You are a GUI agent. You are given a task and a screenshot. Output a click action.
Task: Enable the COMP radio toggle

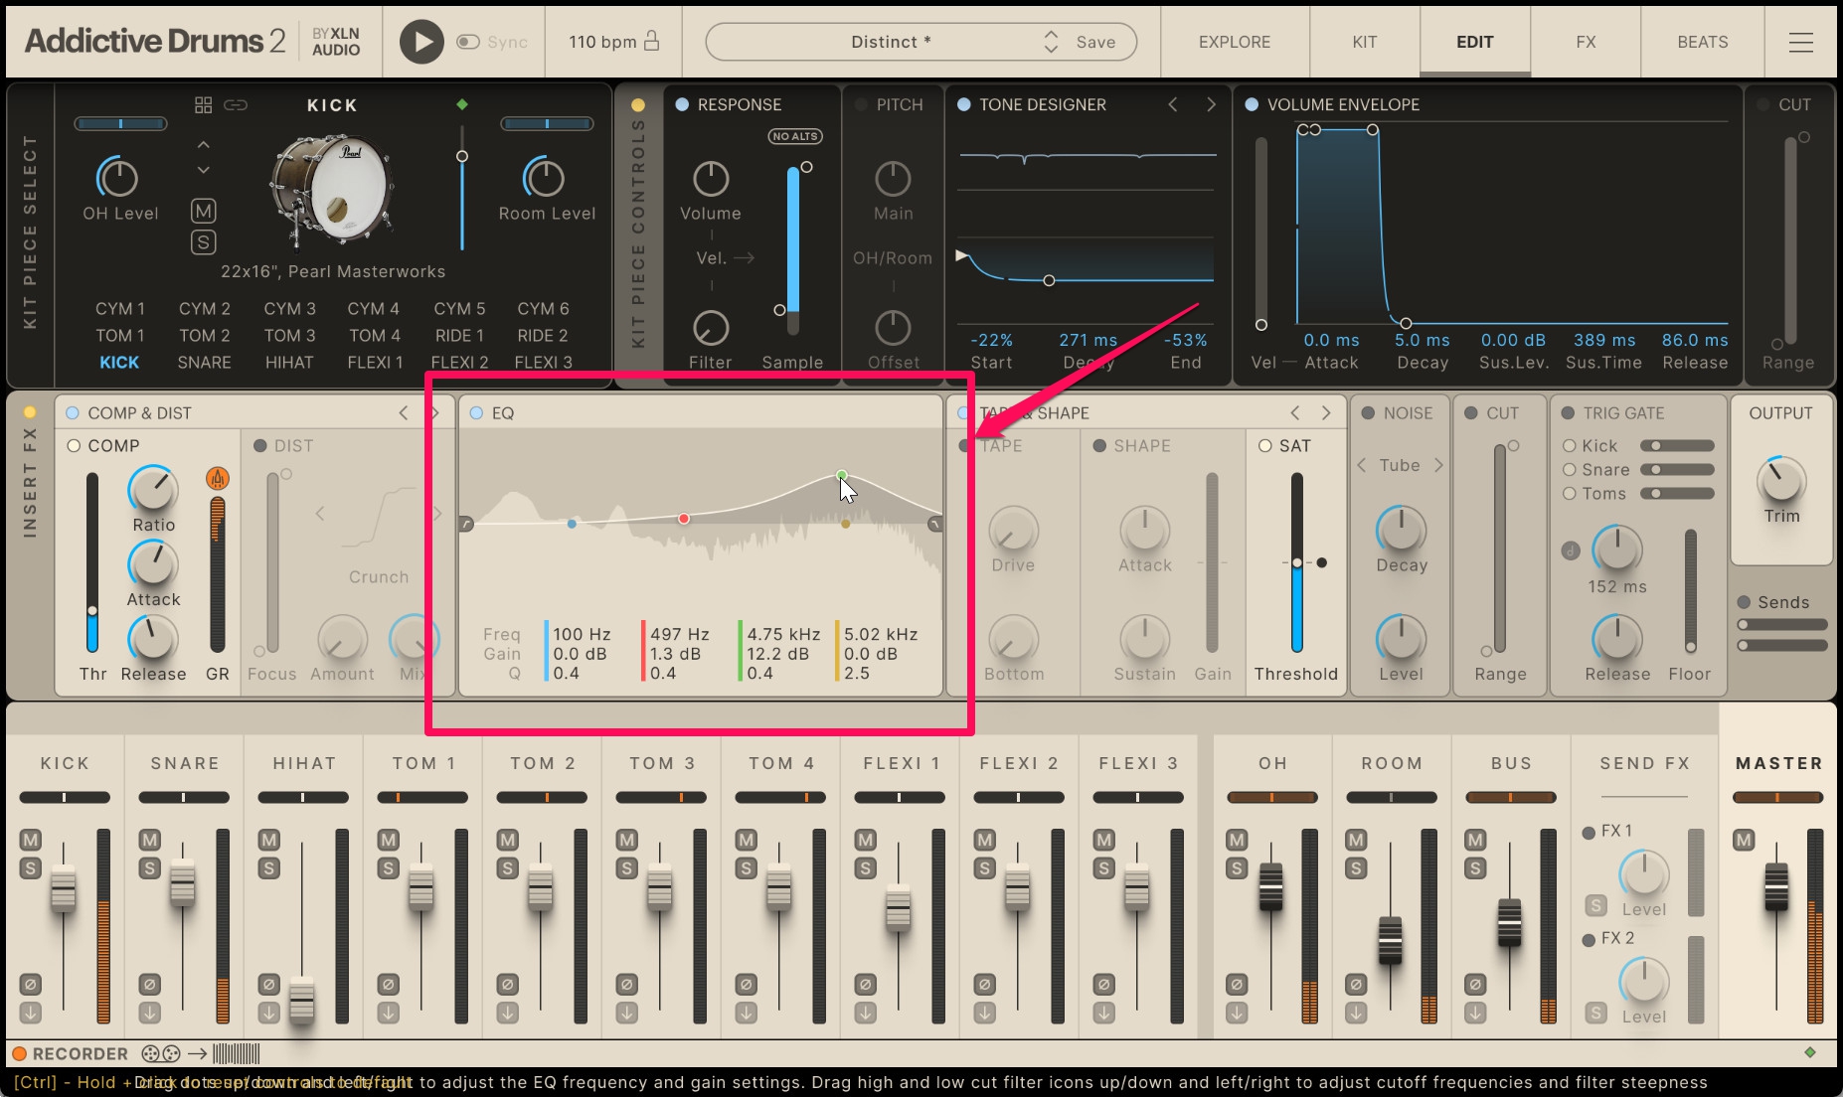[x=74, y=446]
